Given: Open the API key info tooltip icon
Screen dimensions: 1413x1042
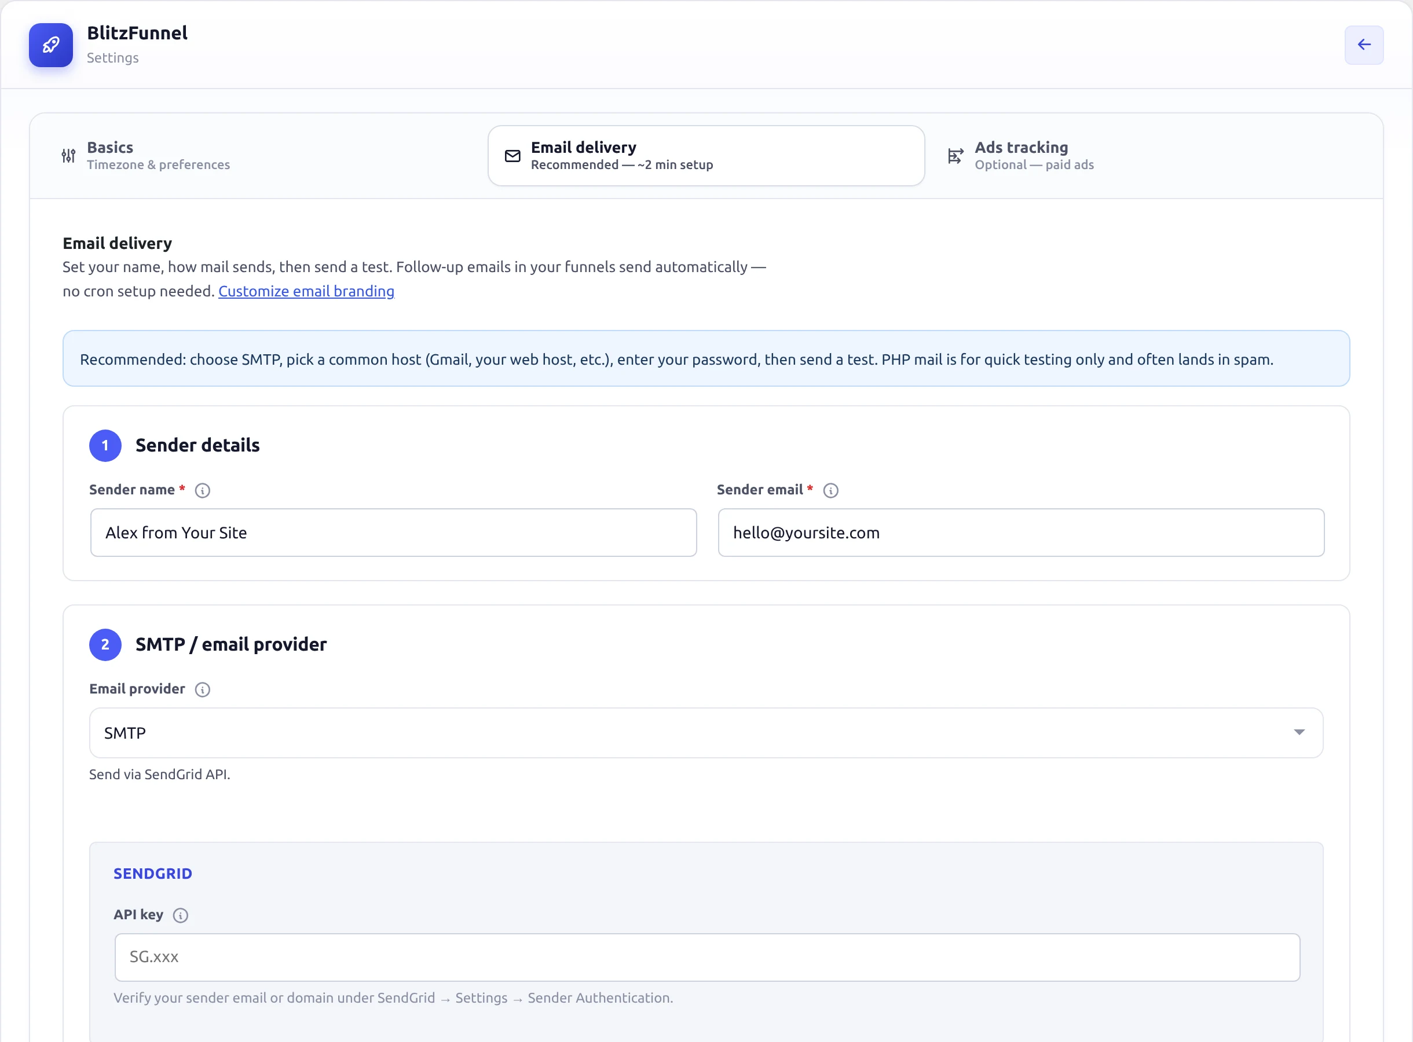Looking at the screenshot, I should (181, 915).
